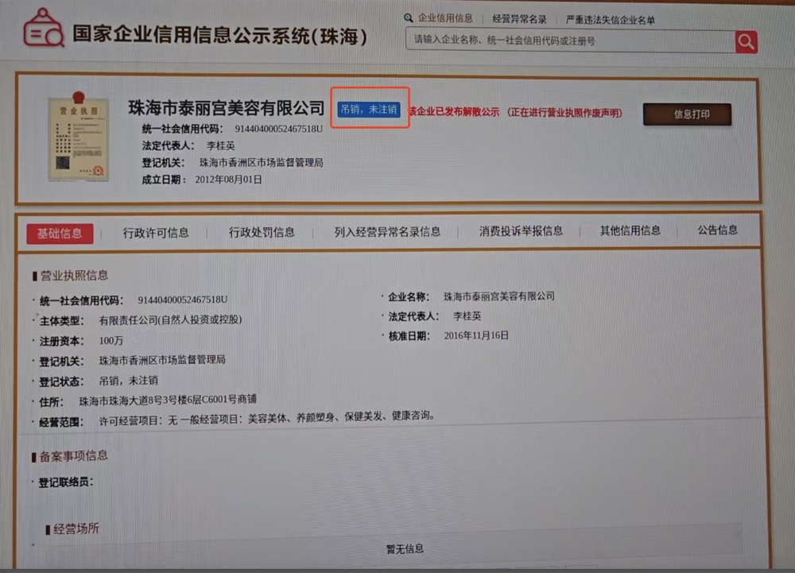Select the 行政处罚信息 tab
Screen dimensions: 795x573
tap(262, 232)
